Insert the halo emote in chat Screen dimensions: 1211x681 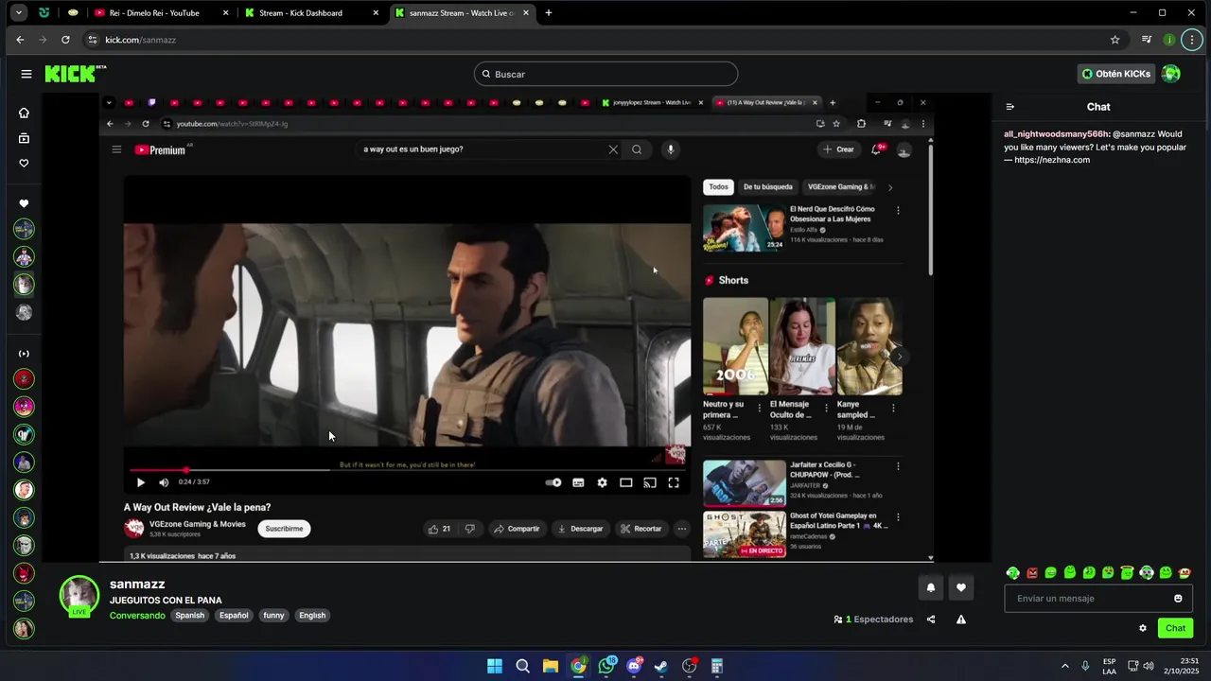1128,572
